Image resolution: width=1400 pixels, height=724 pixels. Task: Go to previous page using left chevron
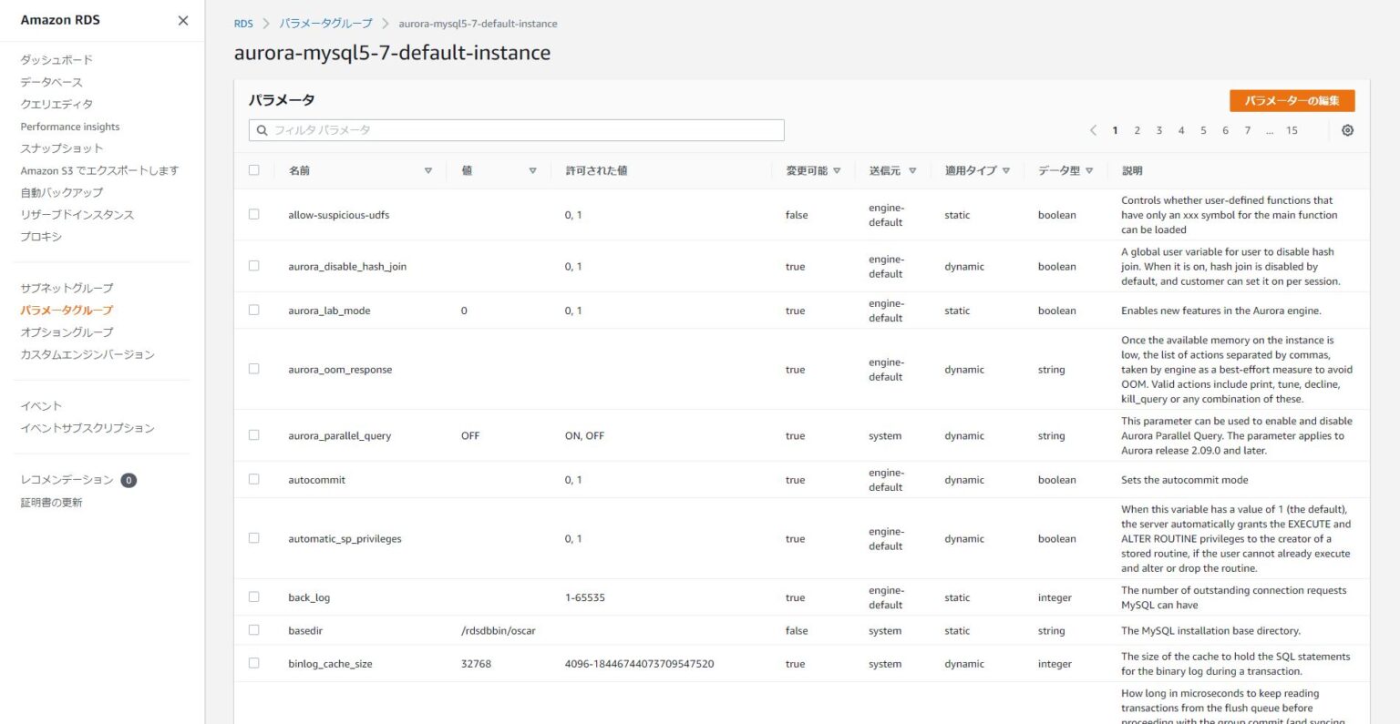[x=1093, y=130]
